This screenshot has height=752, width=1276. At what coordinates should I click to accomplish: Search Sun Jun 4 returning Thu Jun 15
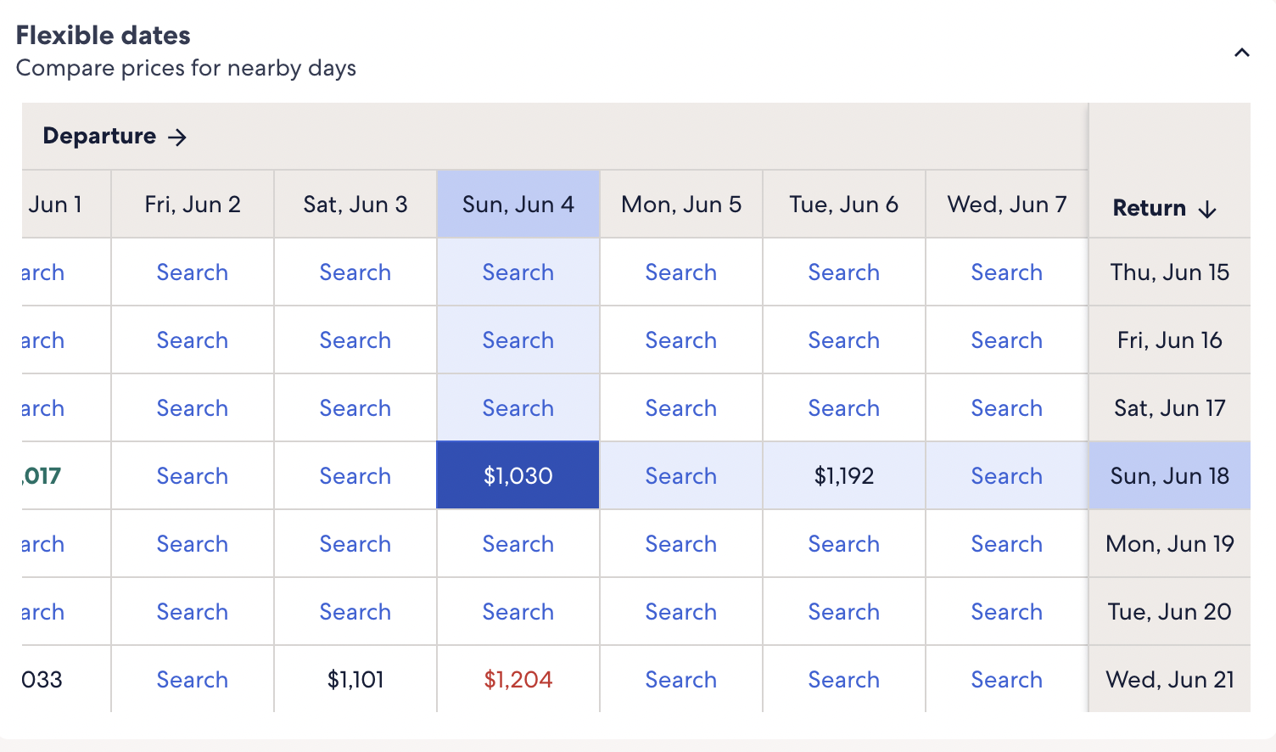coord(518,272)
